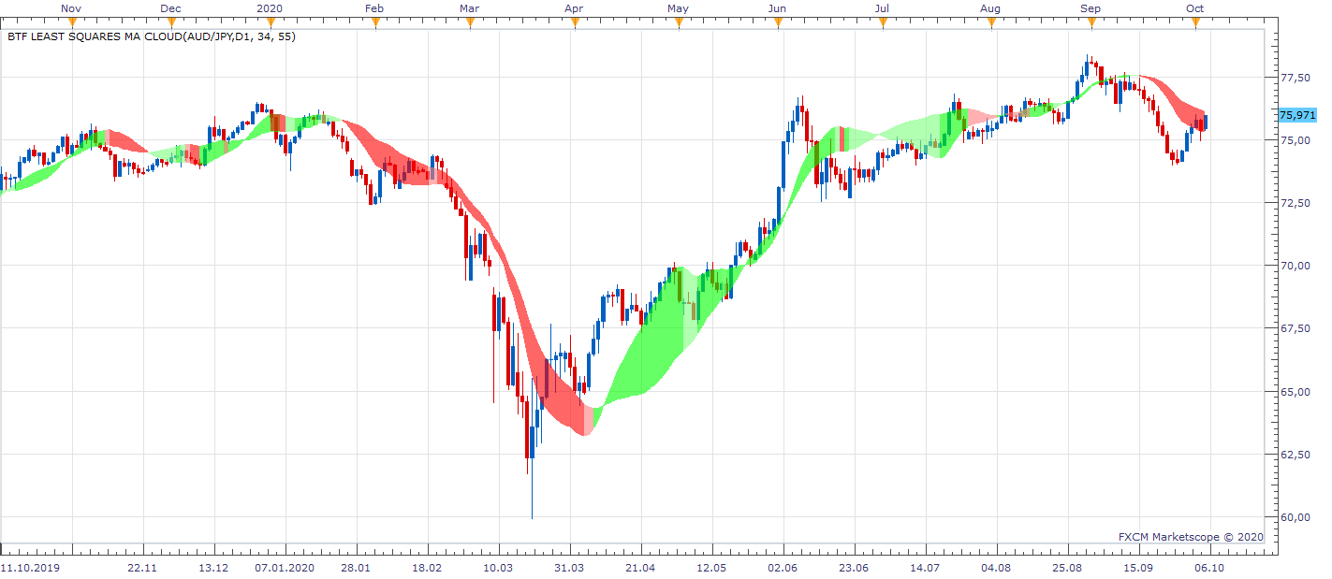
Task: Click the 77,50 price axis label
Action: [1295, 78]
